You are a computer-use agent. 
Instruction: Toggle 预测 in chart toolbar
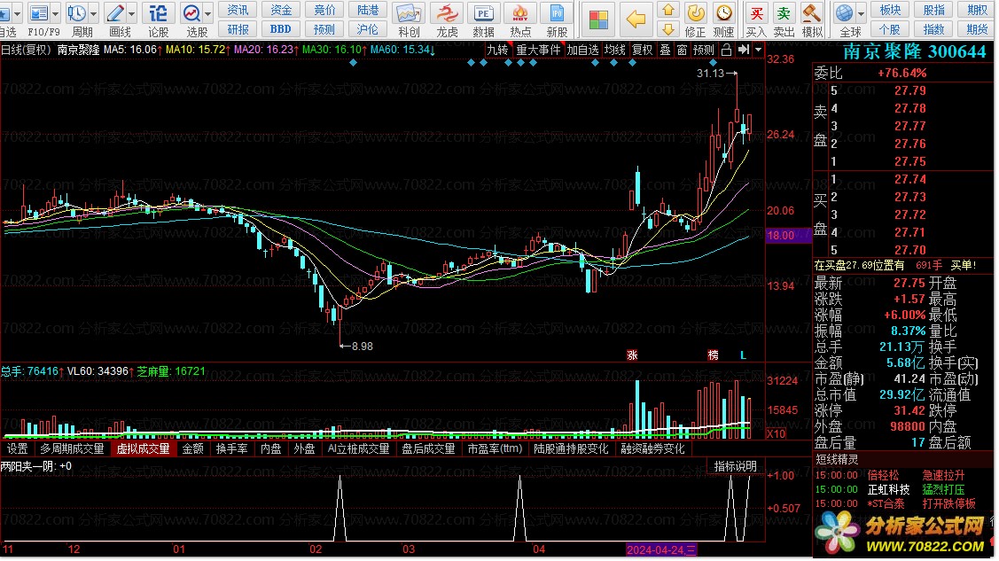pos(704,50)
